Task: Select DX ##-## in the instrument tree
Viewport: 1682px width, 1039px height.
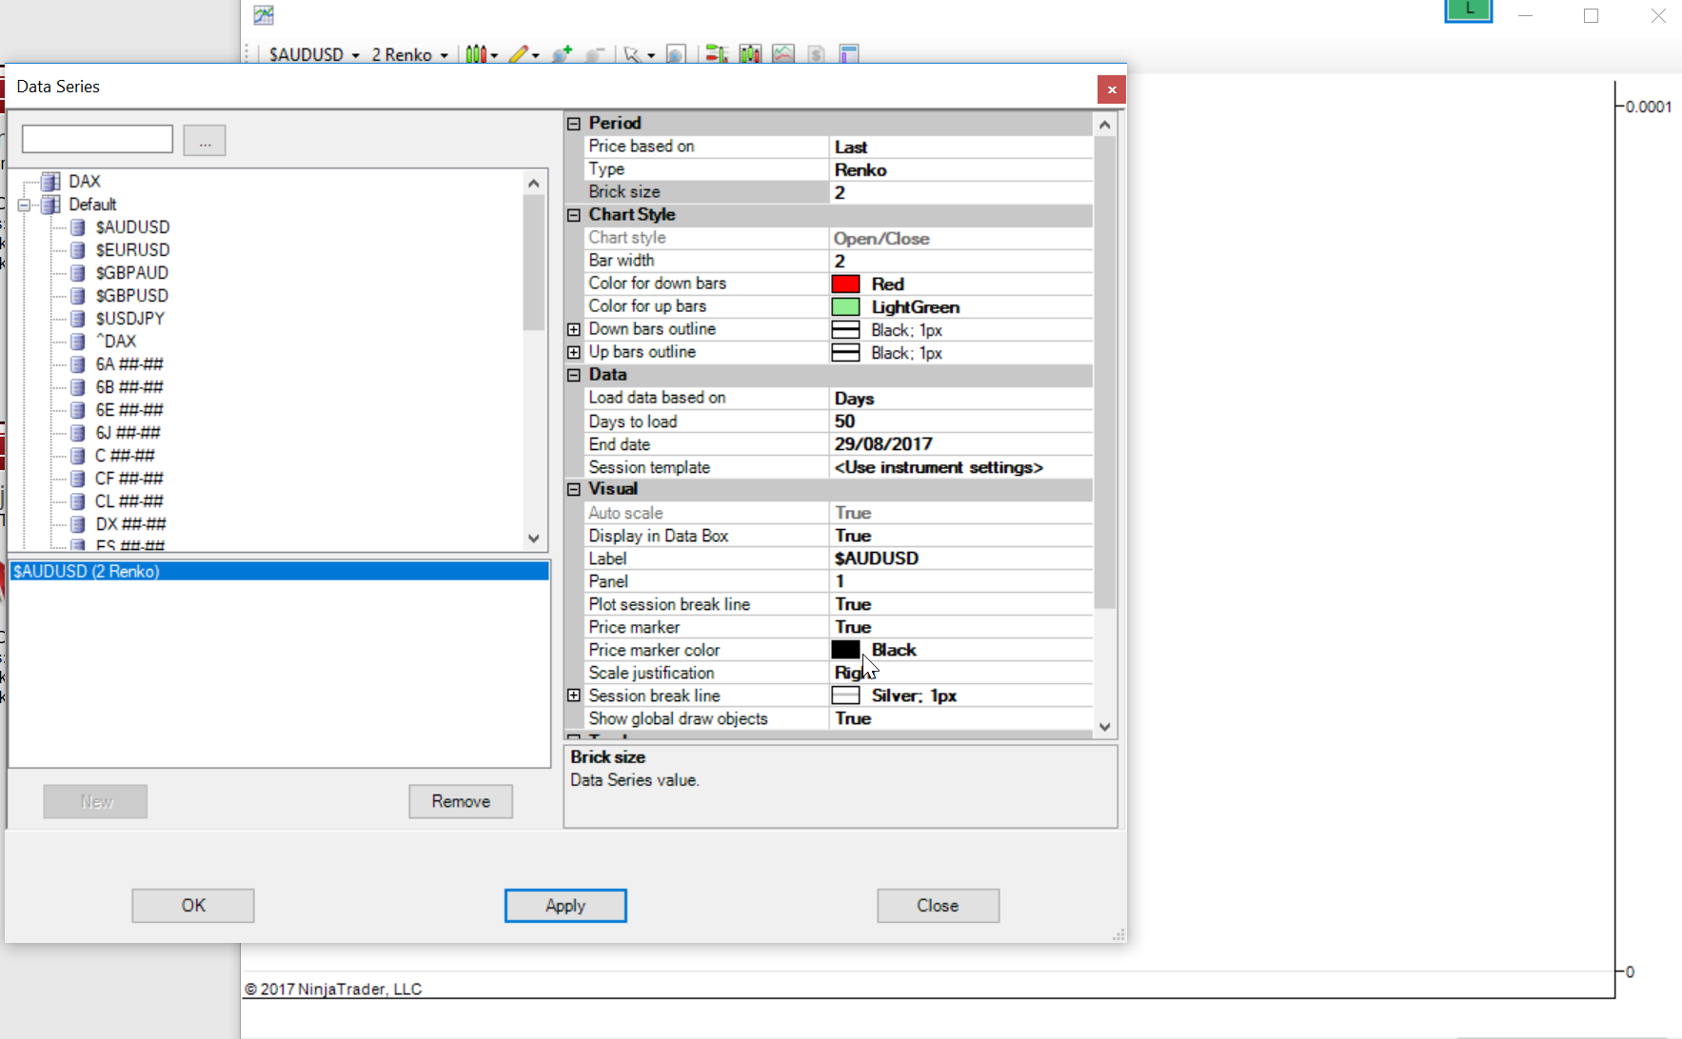Action: 130,524
